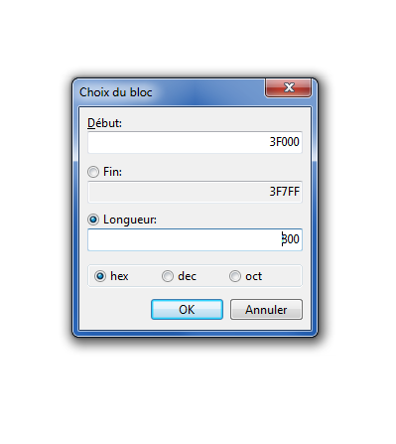Select the Fin radio button

93,172
